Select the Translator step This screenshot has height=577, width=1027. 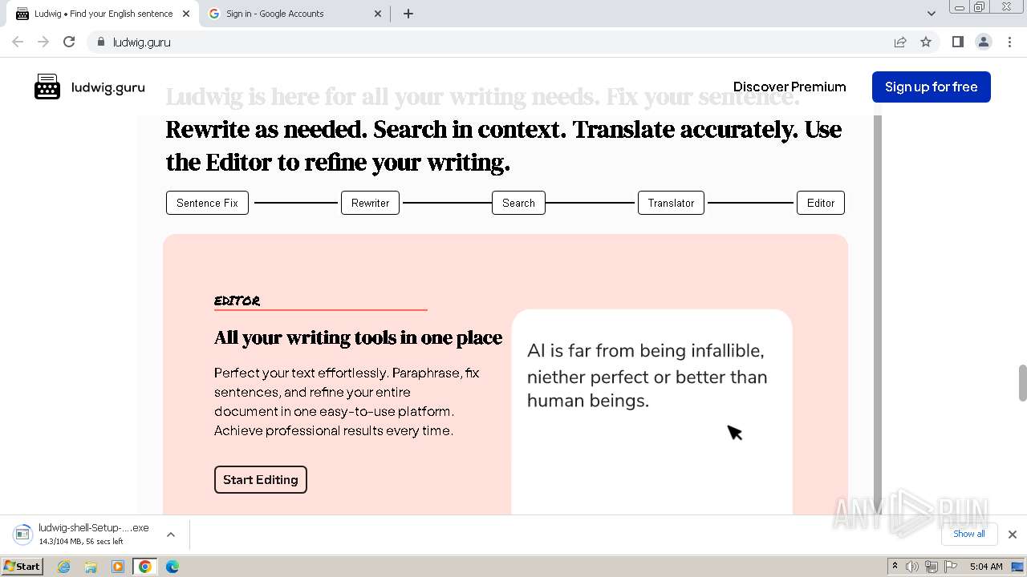click(x=671, y=203)
